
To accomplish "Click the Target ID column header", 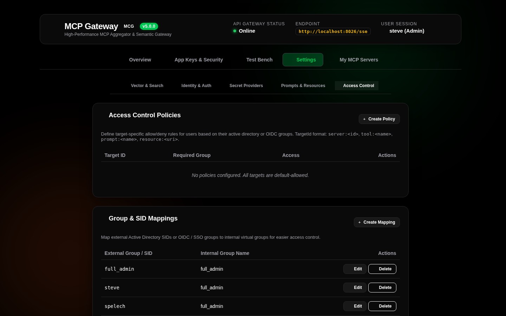I will click(x=115, y=155).
